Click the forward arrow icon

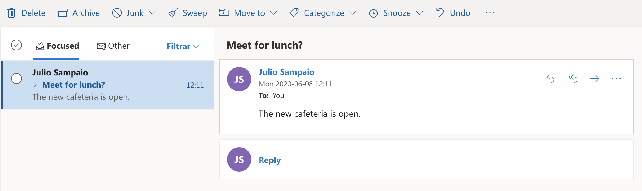pyautogui.click(x=594, y=78)
